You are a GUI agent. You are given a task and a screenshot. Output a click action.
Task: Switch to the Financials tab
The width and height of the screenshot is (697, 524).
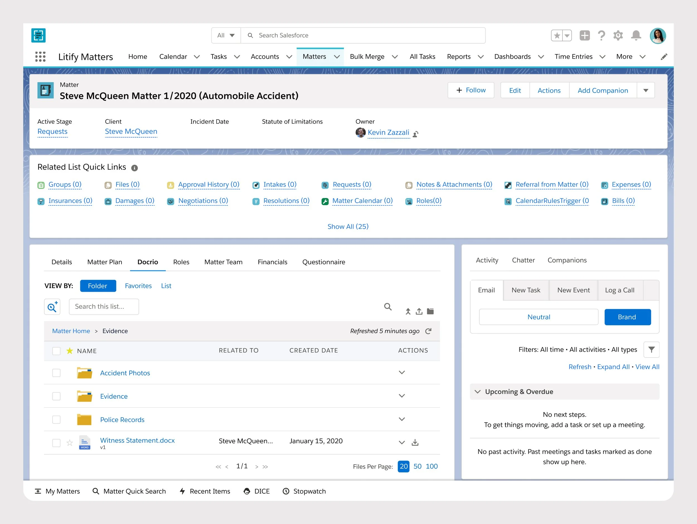point(273,262)
